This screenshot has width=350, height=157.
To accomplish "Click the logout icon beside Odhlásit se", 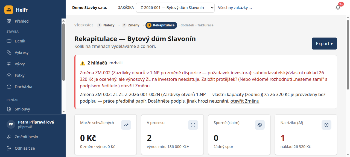I will tap(9, 148).
